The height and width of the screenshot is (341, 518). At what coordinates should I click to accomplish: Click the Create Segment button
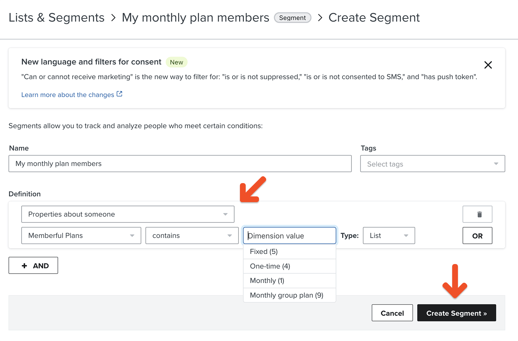pyautogui.click(x=456, y=313)
